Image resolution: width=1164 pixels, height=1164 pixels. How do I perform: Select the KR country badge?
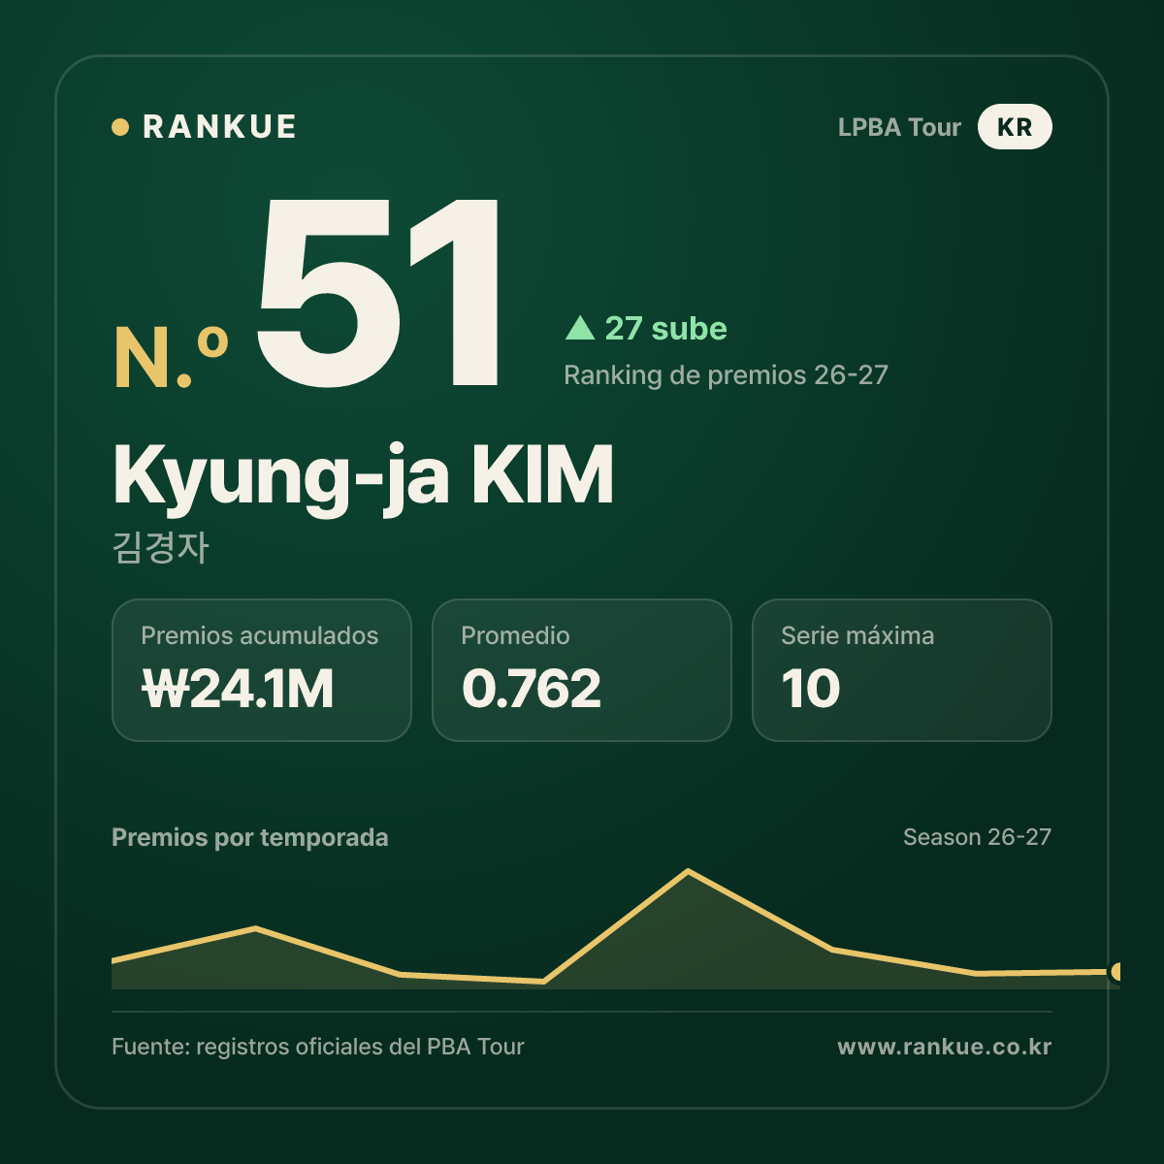1015,127
